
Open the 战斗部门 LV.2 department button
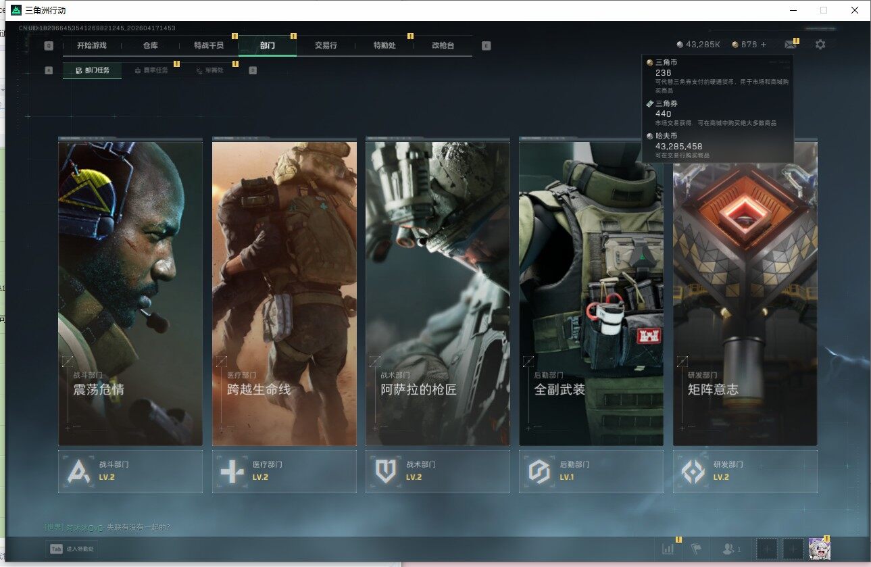click(130, 471)
